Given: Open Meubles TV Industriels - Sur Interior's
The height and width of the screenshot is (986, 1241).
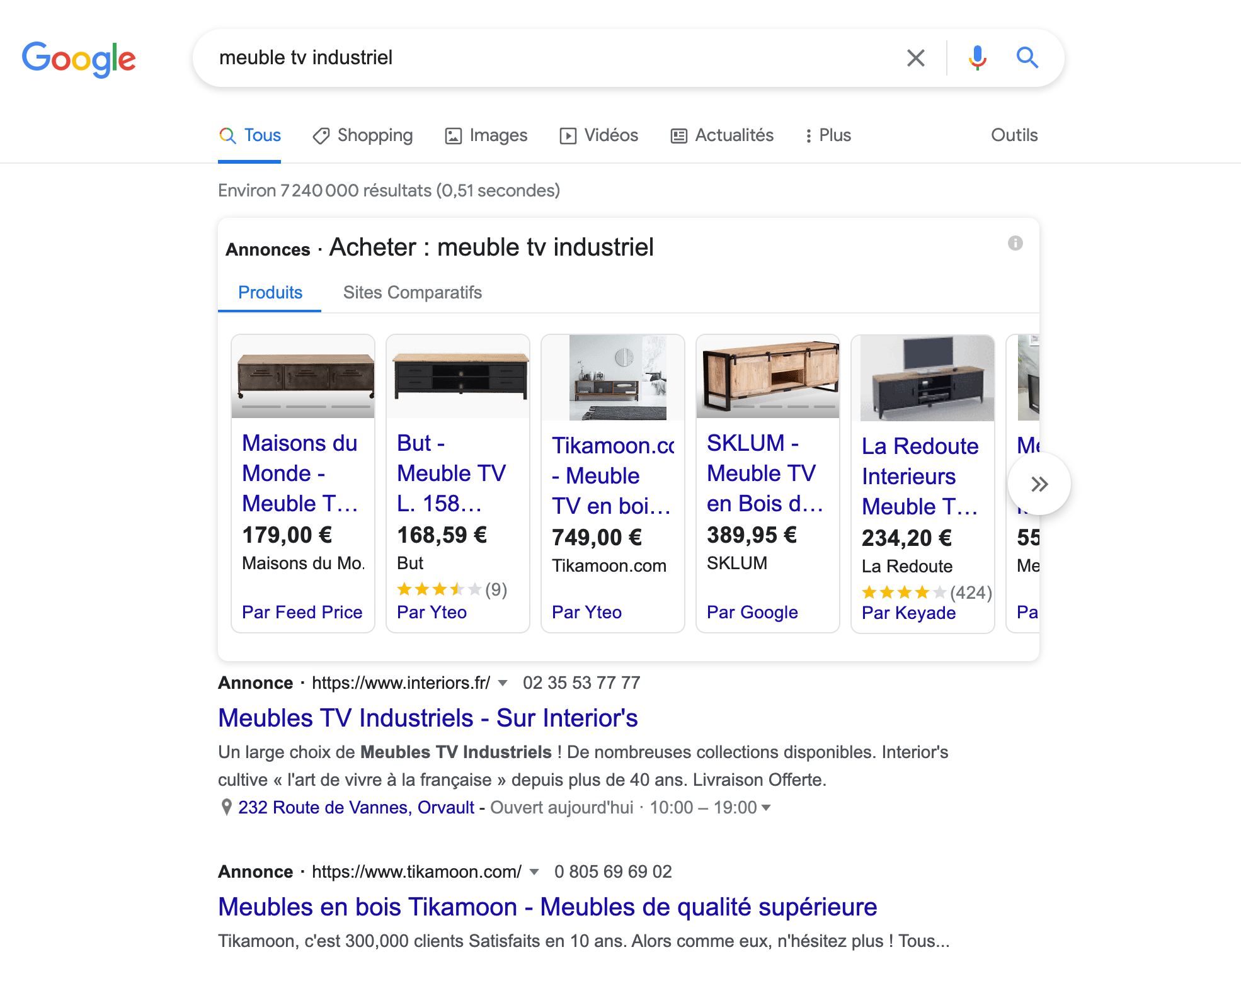Looking at the screenshot, I should (428, 718).
